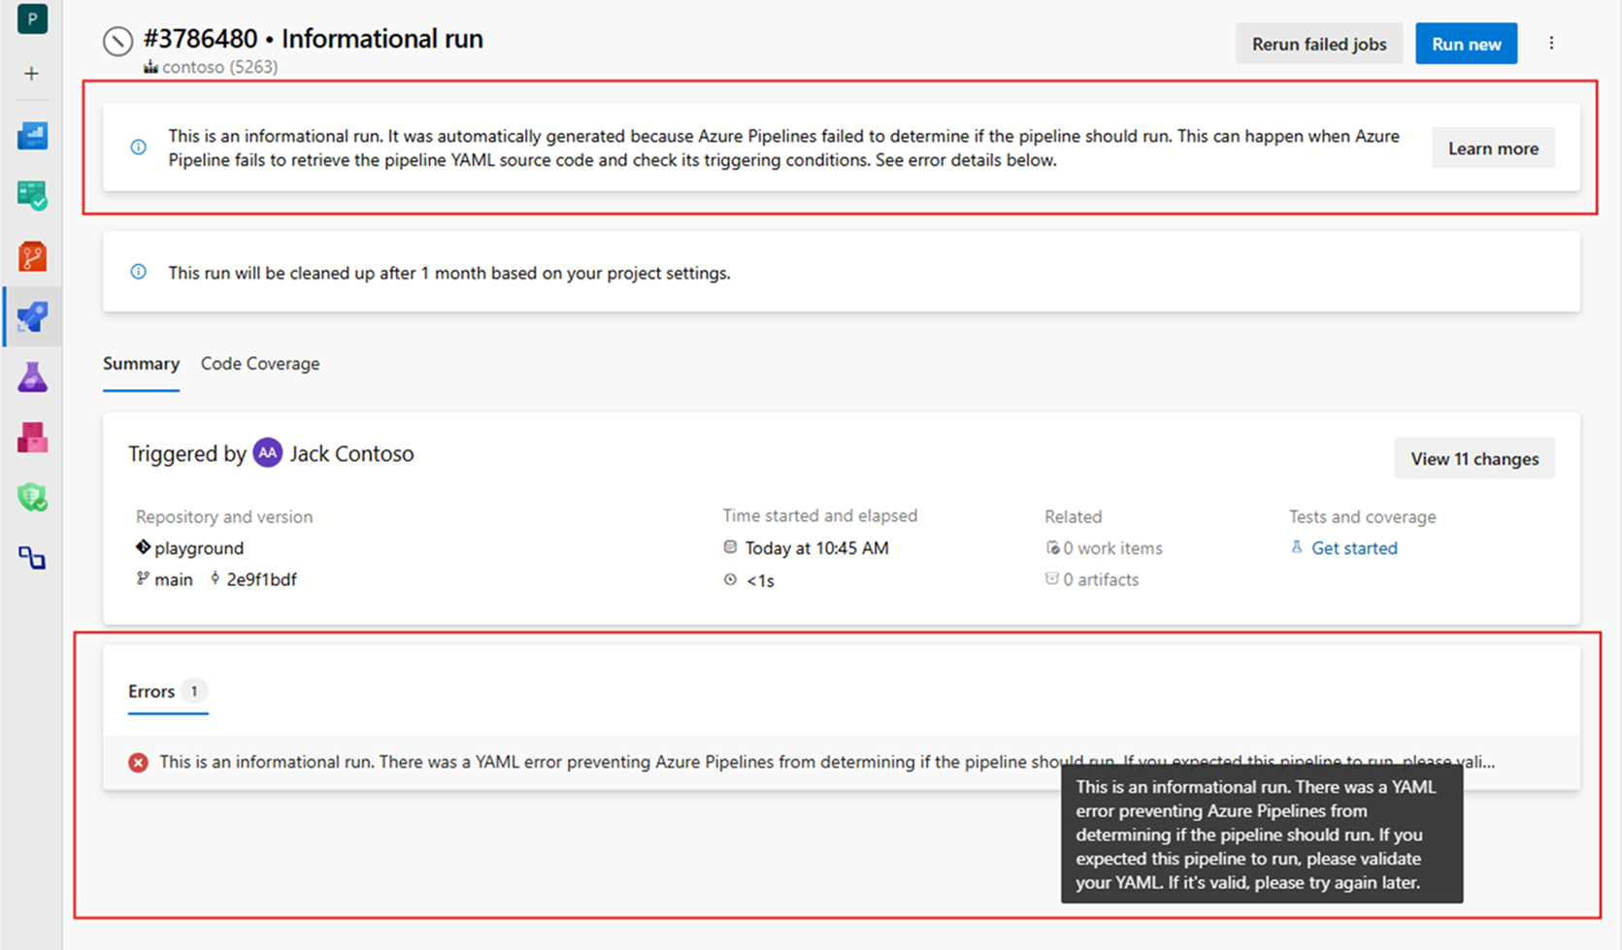Click the create new project plus icon
The height and width of the screenshot is (950, 1622).
click(x=32, y=73)
